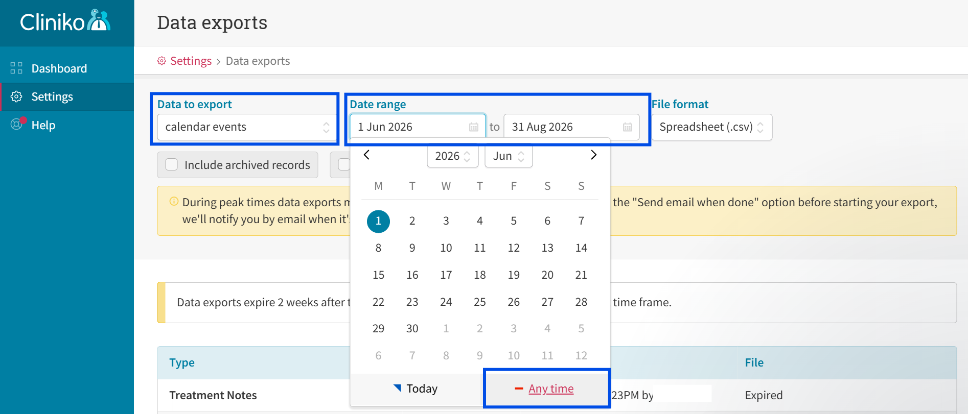This screenshot has width=968, height=414.
Task: Open the month Jun selector
Action: [509, 156]
